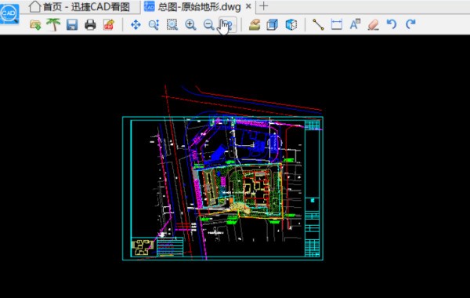
Task: Save the drawing with floppy disk icon
Action: click(x=72, y=24)
